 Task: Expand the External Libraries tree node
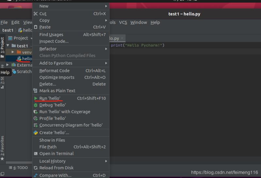tap(8, 65)
